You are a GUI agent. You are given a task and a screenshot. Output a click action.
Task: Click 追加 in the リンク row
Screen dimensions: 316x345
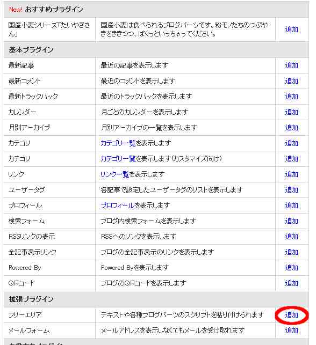[x=291, y=174]
